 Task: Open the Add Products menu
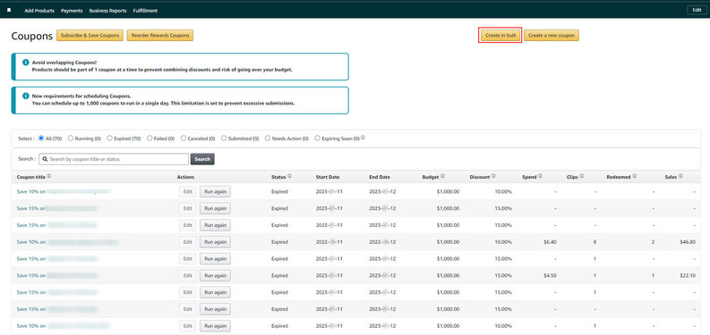pyautogui.click(x=39, y=11)
